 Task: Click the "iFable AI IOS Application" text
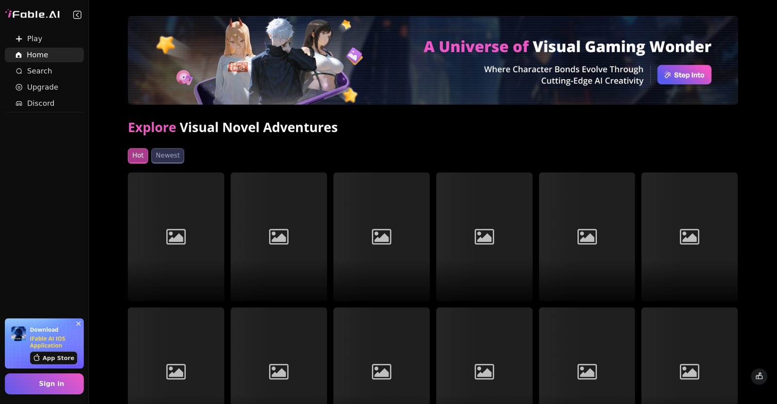[x=48, y=342]
